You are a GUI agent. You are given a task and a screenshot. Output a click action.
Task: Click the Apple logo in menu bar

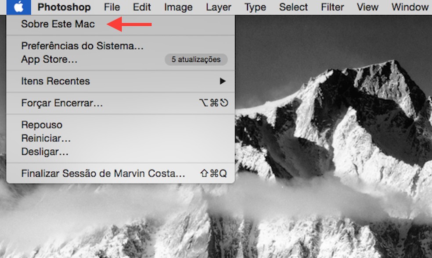[x=18, y=7]
